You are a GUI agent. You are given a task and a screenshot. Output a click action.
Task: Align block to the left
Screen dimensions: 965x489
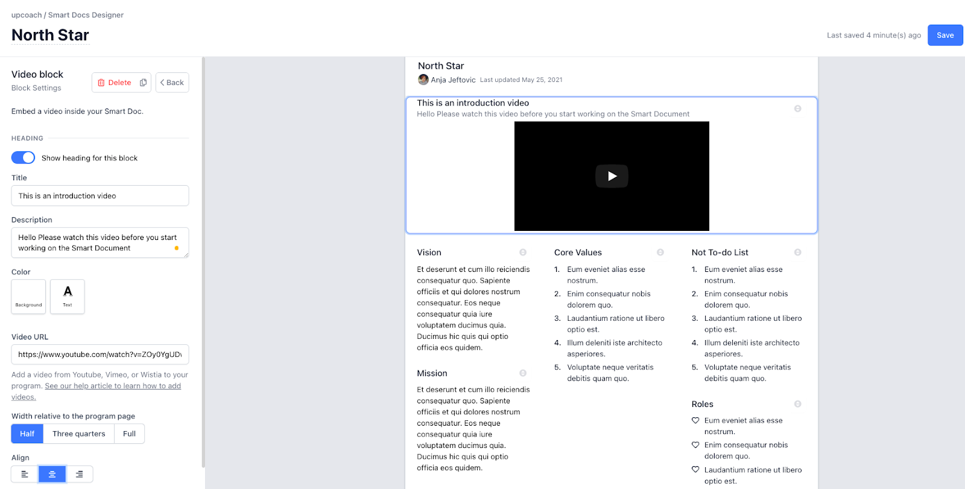click(x=25, y=474)
